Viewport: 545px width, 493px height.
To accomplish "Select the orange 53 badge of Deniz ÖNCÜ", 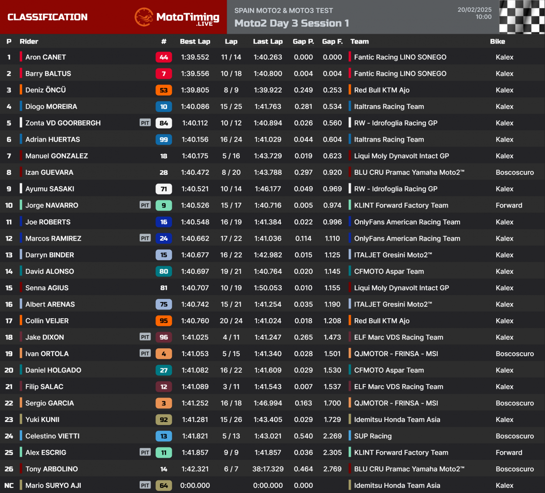I will tap(163, 90).
